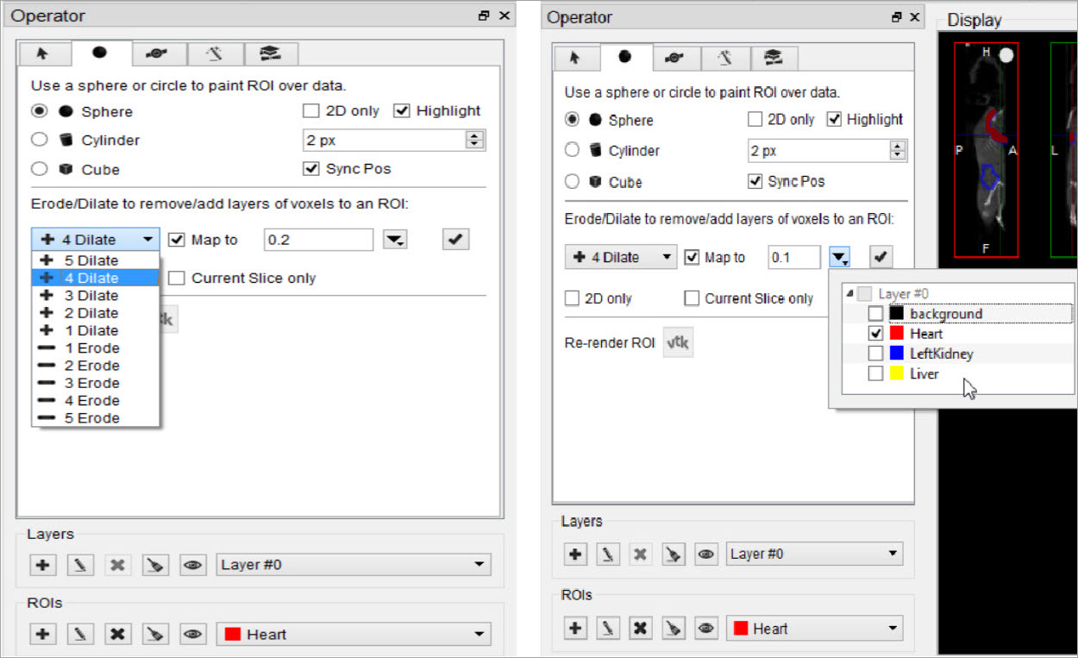The image size is (1078, 658).
Task: Click the apply checkmark beside the 0.2 field
Action: tap(456, 240)
